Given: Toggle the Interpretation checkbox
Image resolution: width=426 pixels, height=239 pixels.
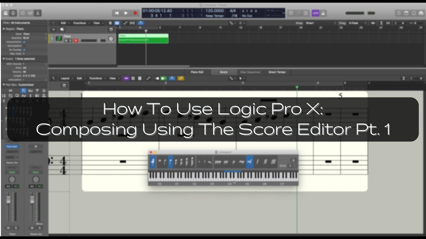Looking at the screenshot, I should (24, 42).
